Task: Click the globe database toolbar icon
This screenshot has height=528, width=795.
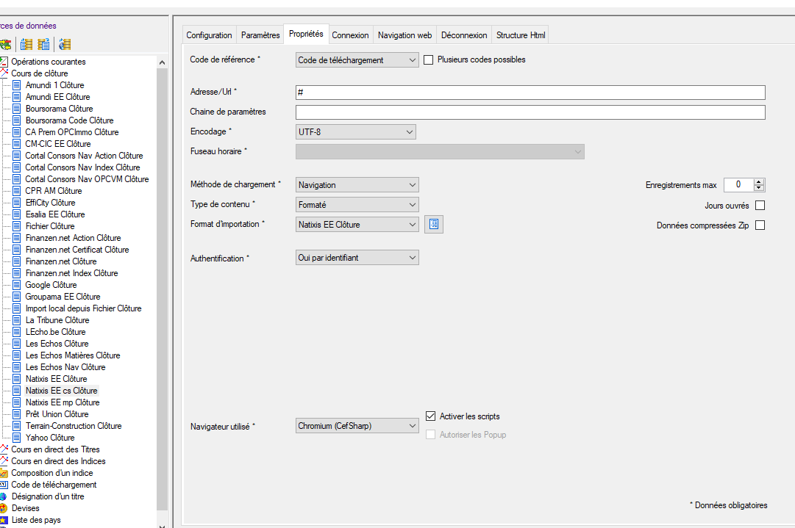Action: tap(65, 44)
